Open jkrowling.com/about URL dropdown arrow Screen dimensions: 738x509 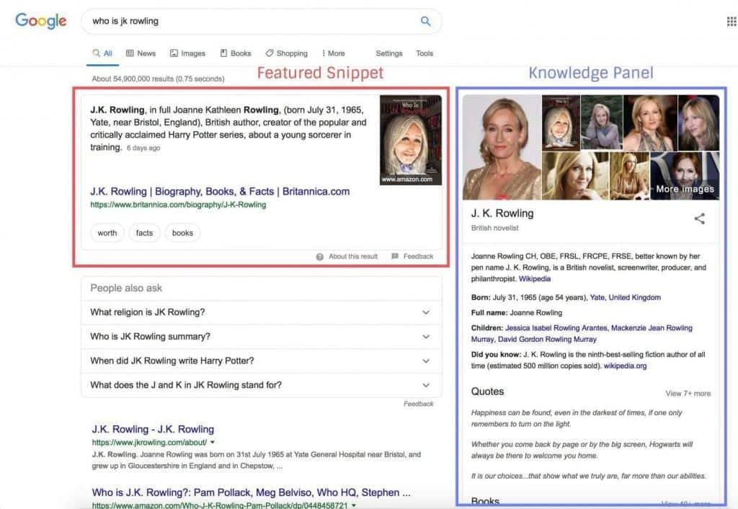pos(213,442)
